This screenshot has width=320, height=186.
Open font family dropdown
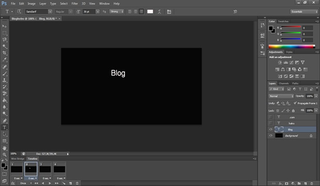point(50,11)
